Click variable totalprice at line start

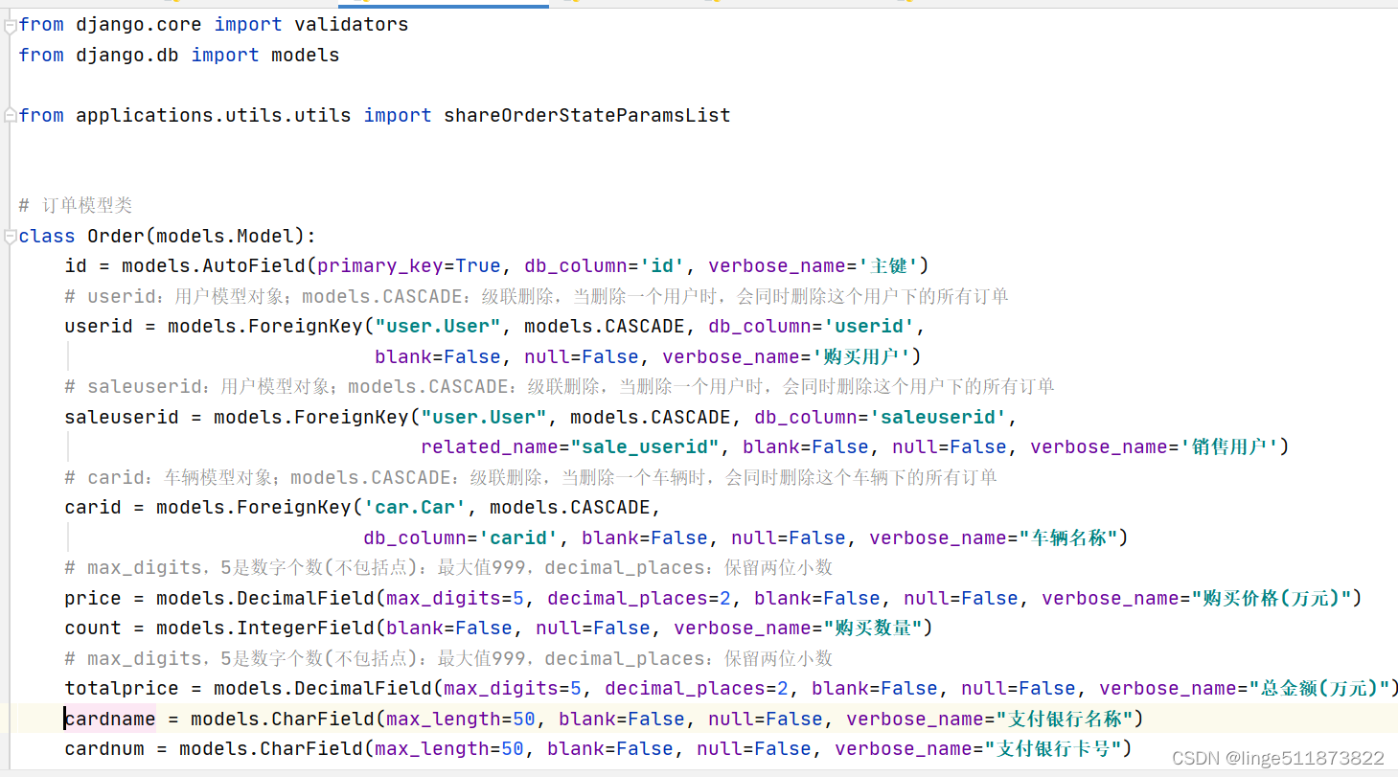(122, 689)
